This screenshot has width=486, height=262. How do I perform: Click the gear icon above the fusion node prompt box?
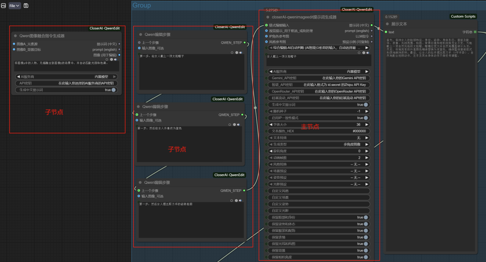(x=112, y=59)
